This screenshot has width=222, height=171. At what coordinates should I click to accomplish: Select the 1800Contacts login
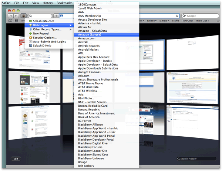(x=106, y=4)
